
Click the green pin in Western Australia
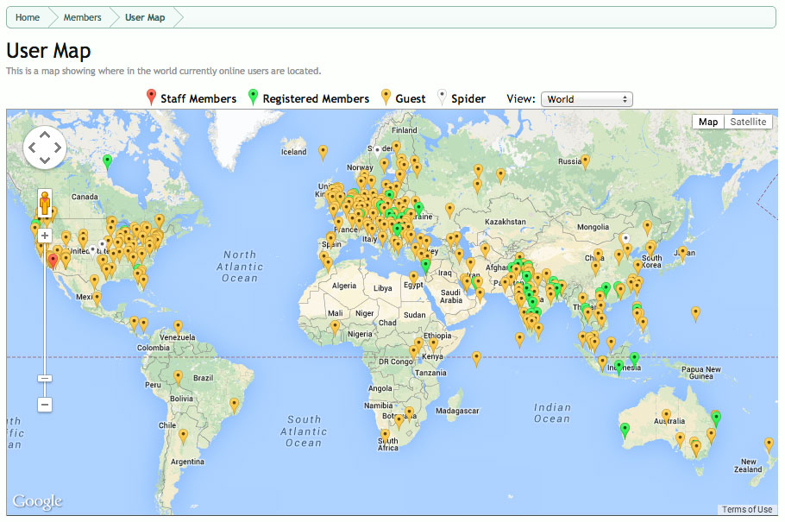[625, 430]
